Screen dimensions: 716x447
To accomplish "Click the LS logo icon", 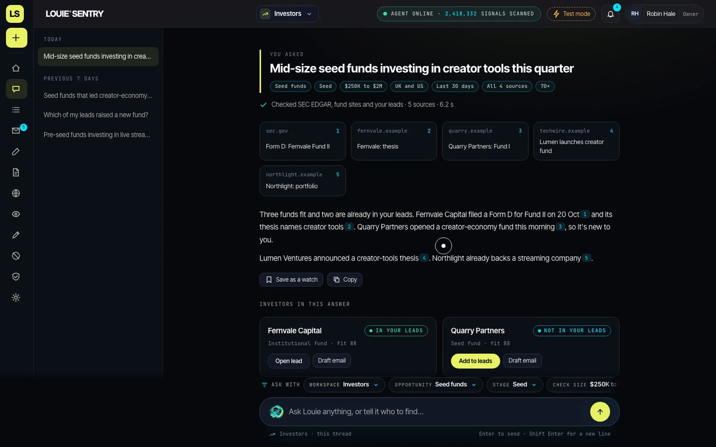I will [x=15, y=14].
